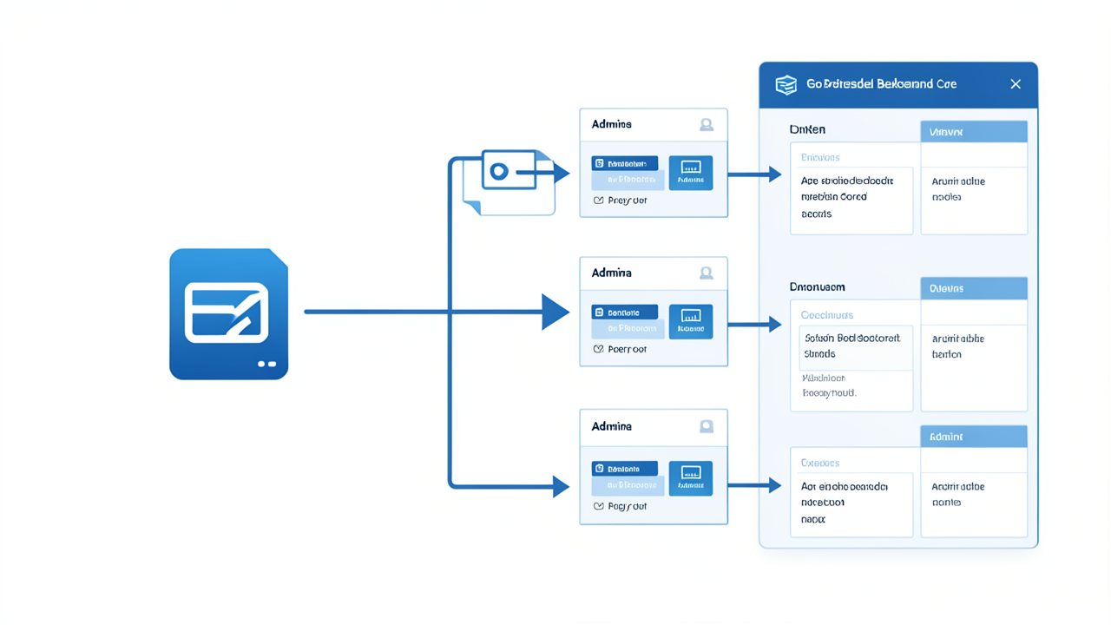The width and height of the screenshot is (1111, 625).
Task: Click the "Sotuon" text box under Dmonuaem
Action: click(855, 346)
